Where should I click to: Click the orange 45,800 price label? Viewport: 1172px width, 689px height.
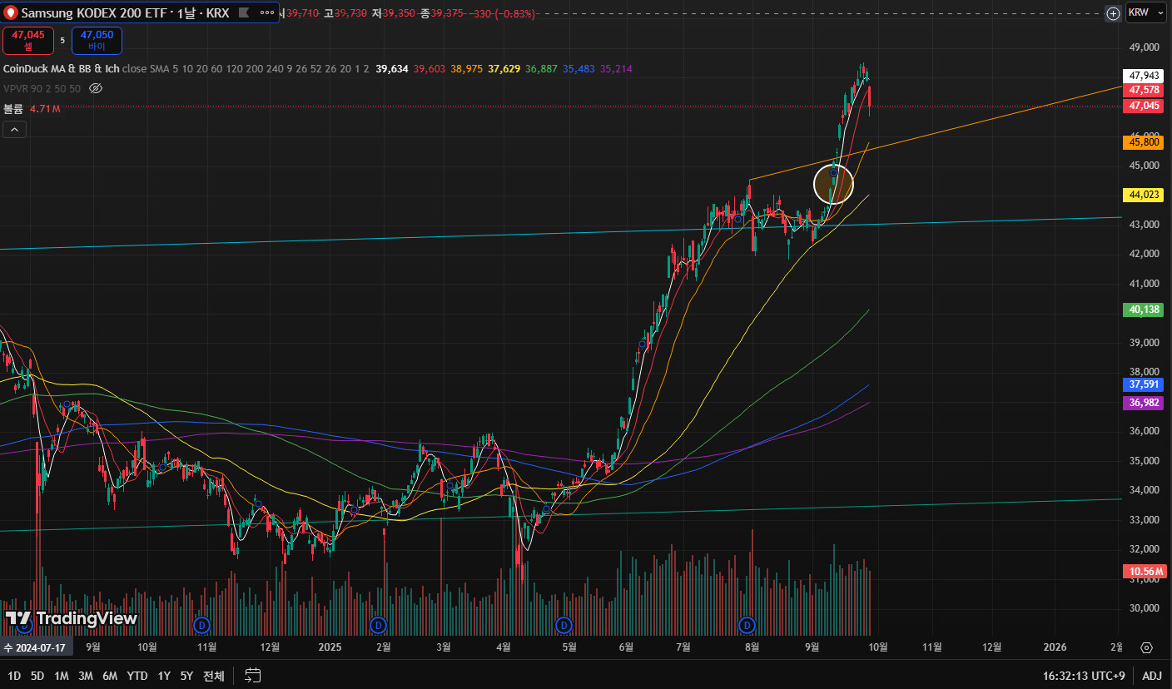tap(1145, 142)
